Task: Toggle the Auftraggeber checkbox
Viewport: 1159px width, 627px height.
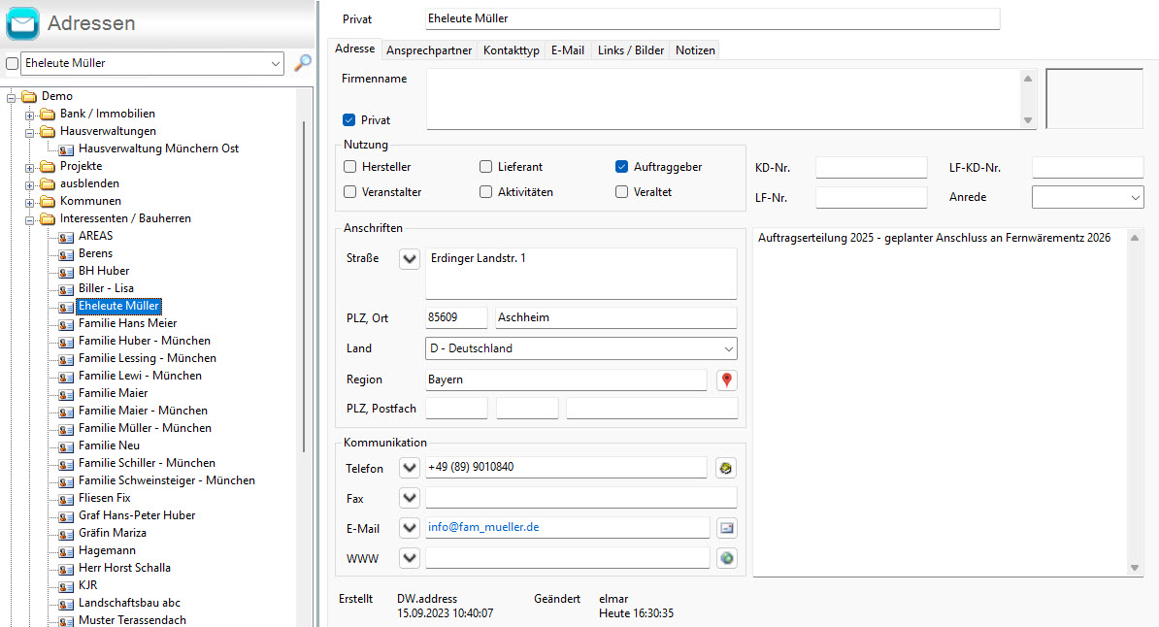Action: 622,167
